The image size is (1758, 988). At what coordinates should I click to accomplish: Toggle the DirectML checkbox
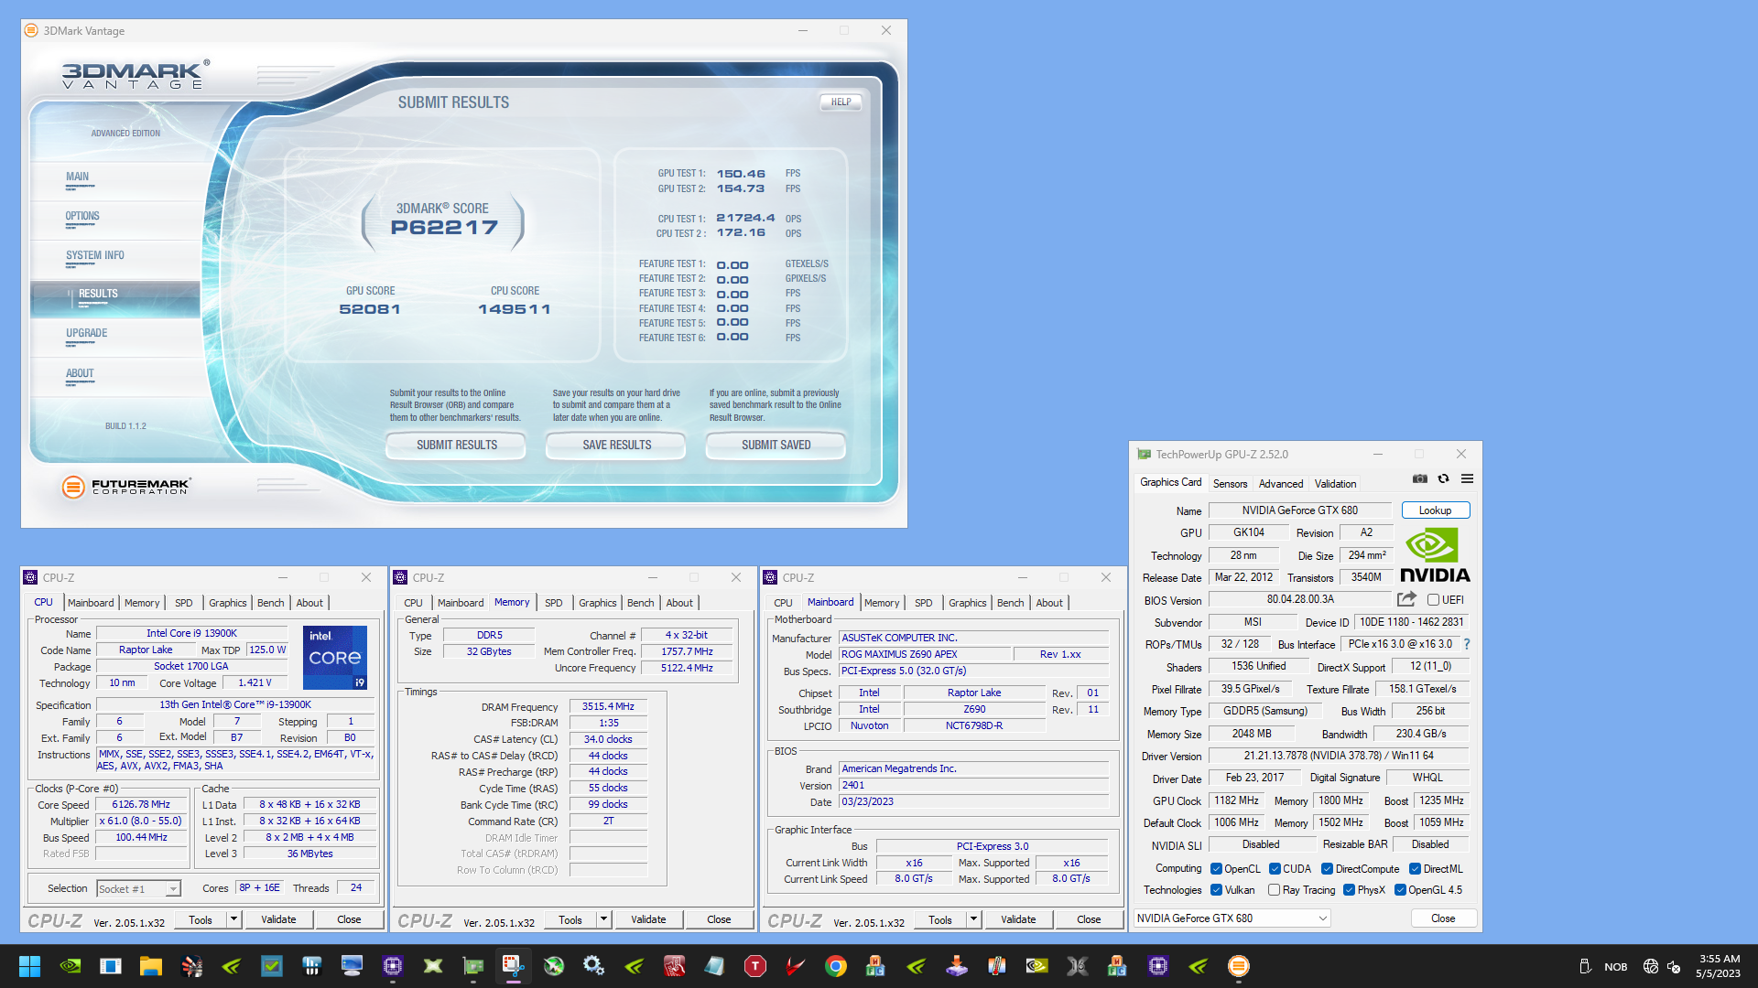pyautogui.click(x=1415, y=869)
